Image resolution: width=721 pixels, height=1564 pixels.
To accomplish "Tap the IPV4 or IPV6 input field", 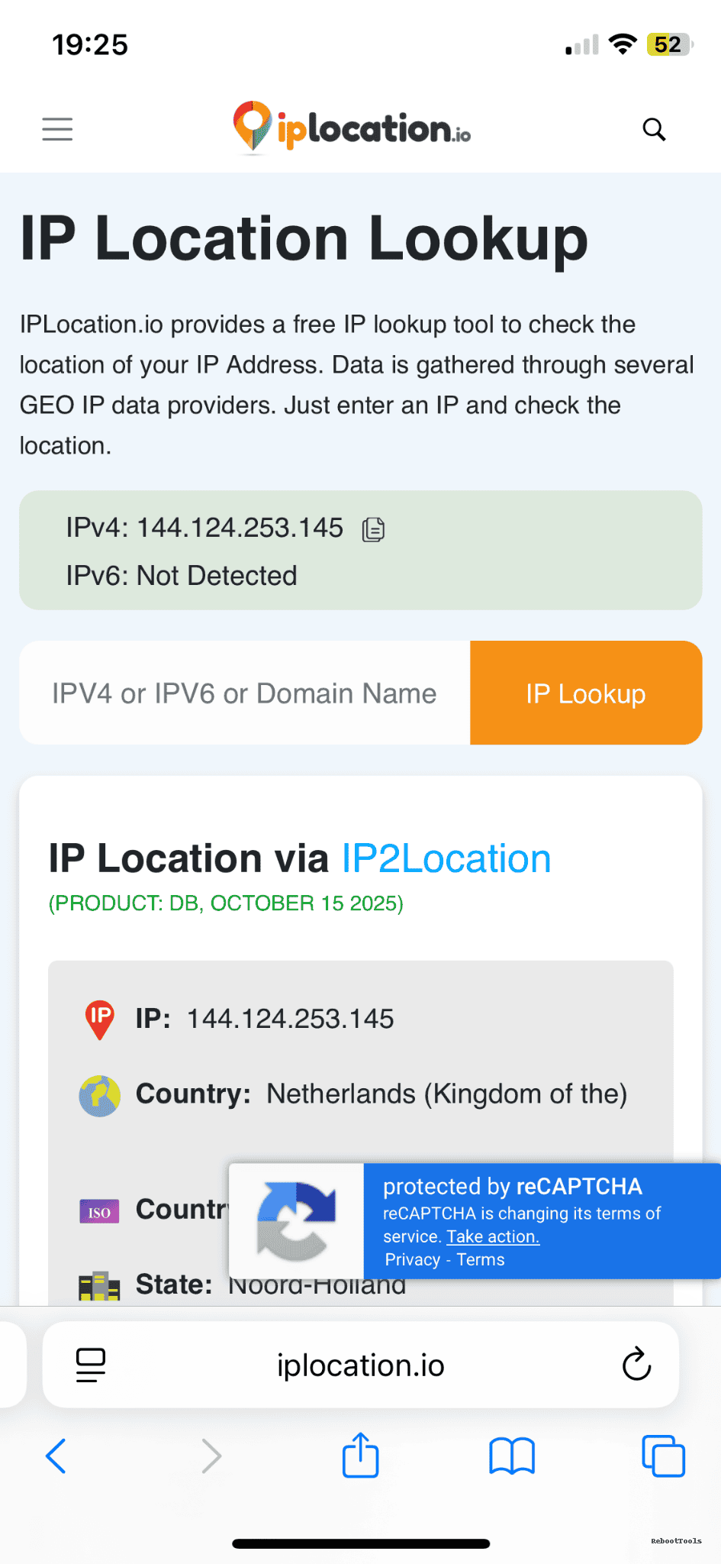I will tap(243, 693).
